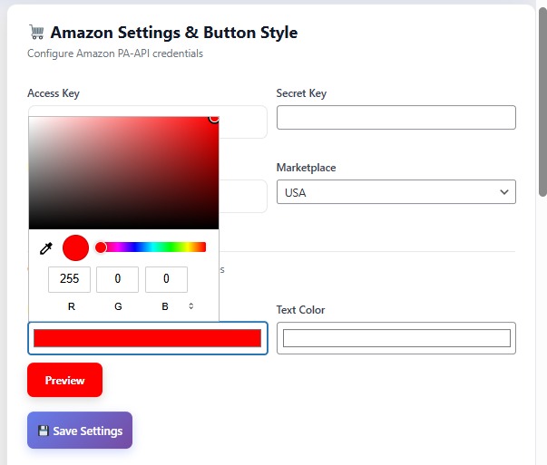Open the Text Color white swatch
This screenshot has height=465, width=547.
pyautogui.click(x=396, y=338)
